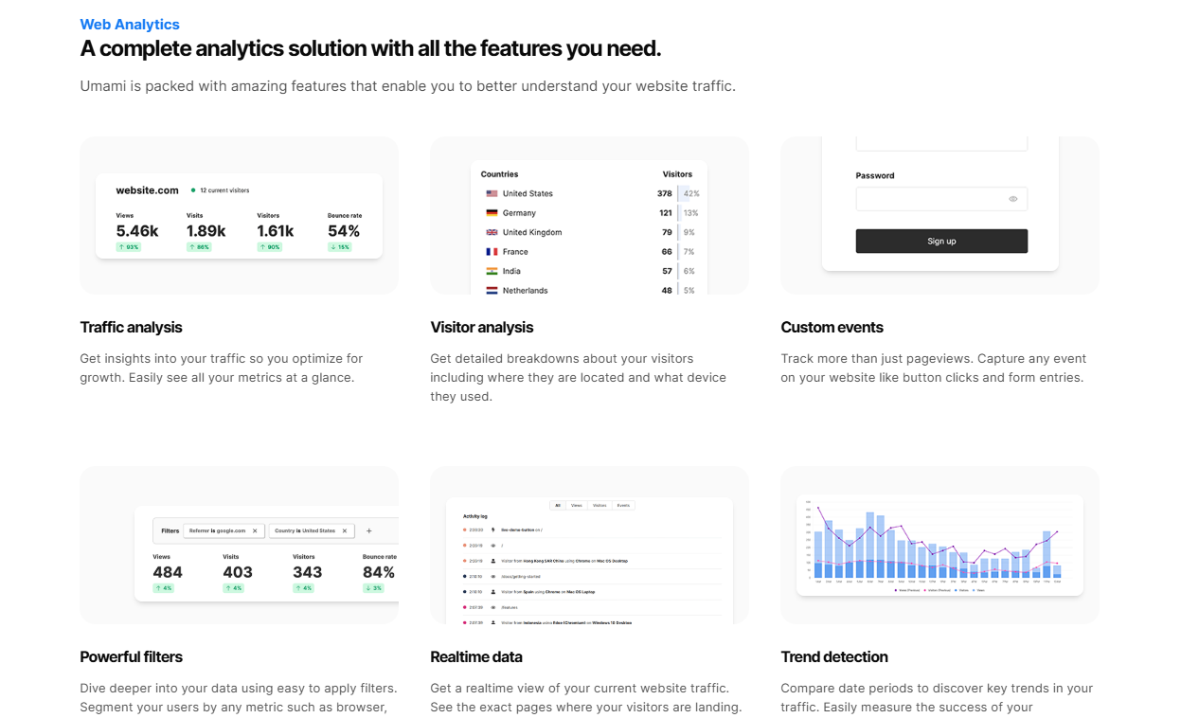The width and height of the screenshot is (1181, 718).
Task: Remove the Country is United States filter
Action: (x=345, y=531)
